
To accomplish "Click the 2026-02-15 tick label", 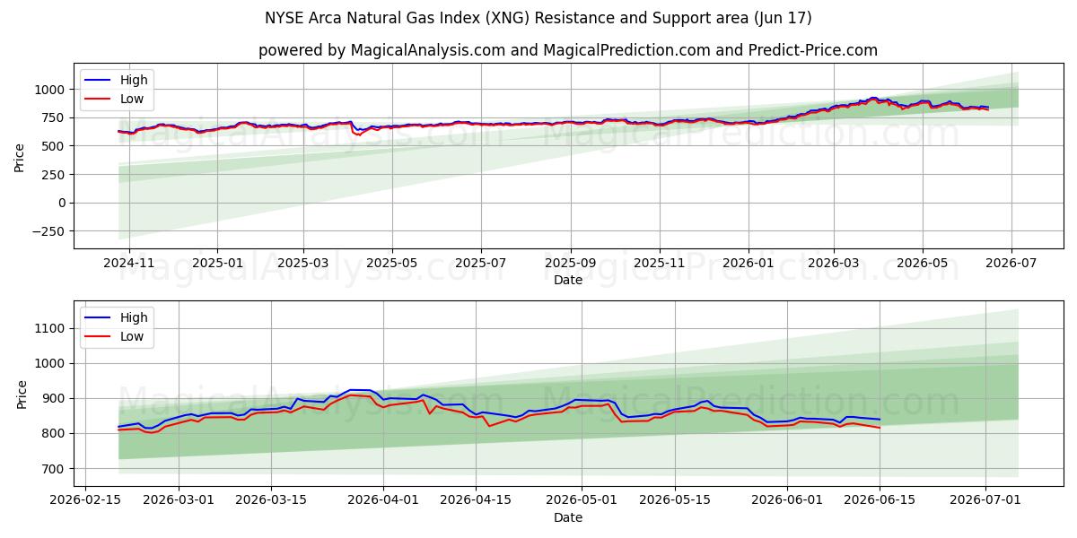I will point(85,500).
